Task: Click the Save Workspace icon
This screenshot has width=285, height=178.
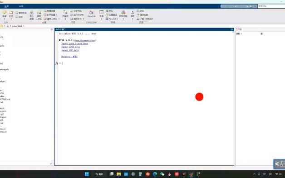Action: click(39, 13)
